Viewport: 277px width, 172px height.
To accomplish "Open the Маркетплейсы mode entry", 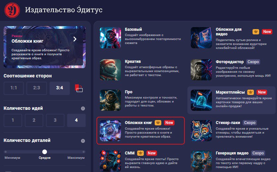I will click(231, 100).
